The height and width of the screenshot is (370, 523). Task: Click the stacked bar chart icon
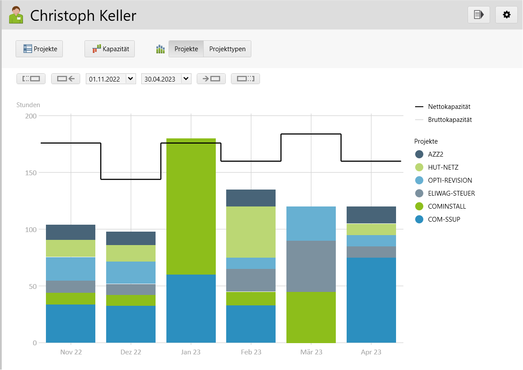(160, 49)
